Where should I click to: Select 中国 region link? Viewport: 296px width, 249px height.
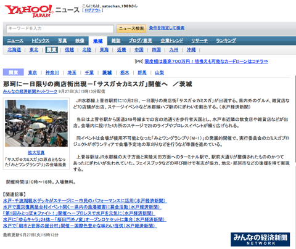coord(139,50)
